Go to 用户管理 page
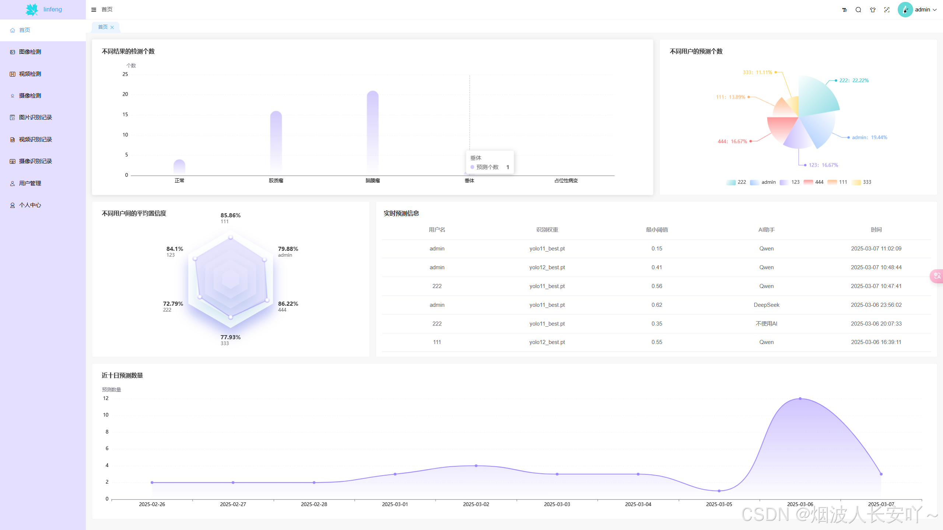The image size is (943, 530). pyautogui.click(x=30, y=183)
